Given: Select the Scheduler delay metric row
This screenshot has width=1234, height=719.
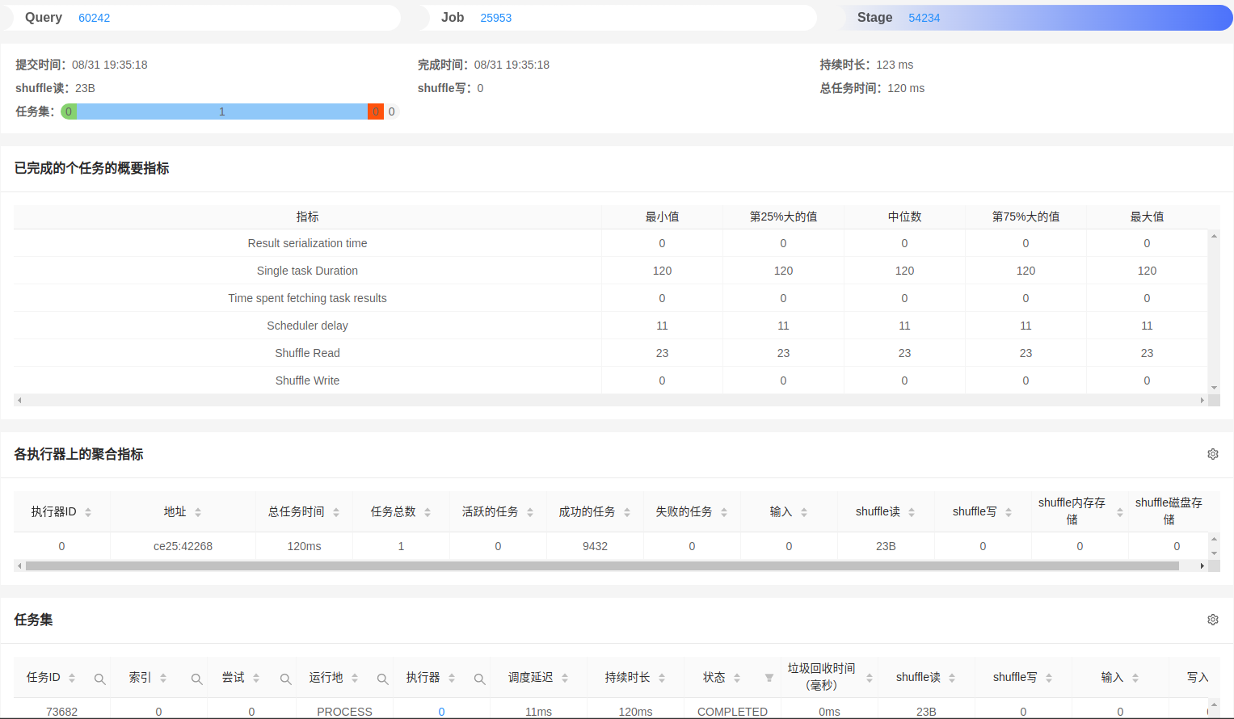Looking at the screenshot, I should [x=611, y=326].
